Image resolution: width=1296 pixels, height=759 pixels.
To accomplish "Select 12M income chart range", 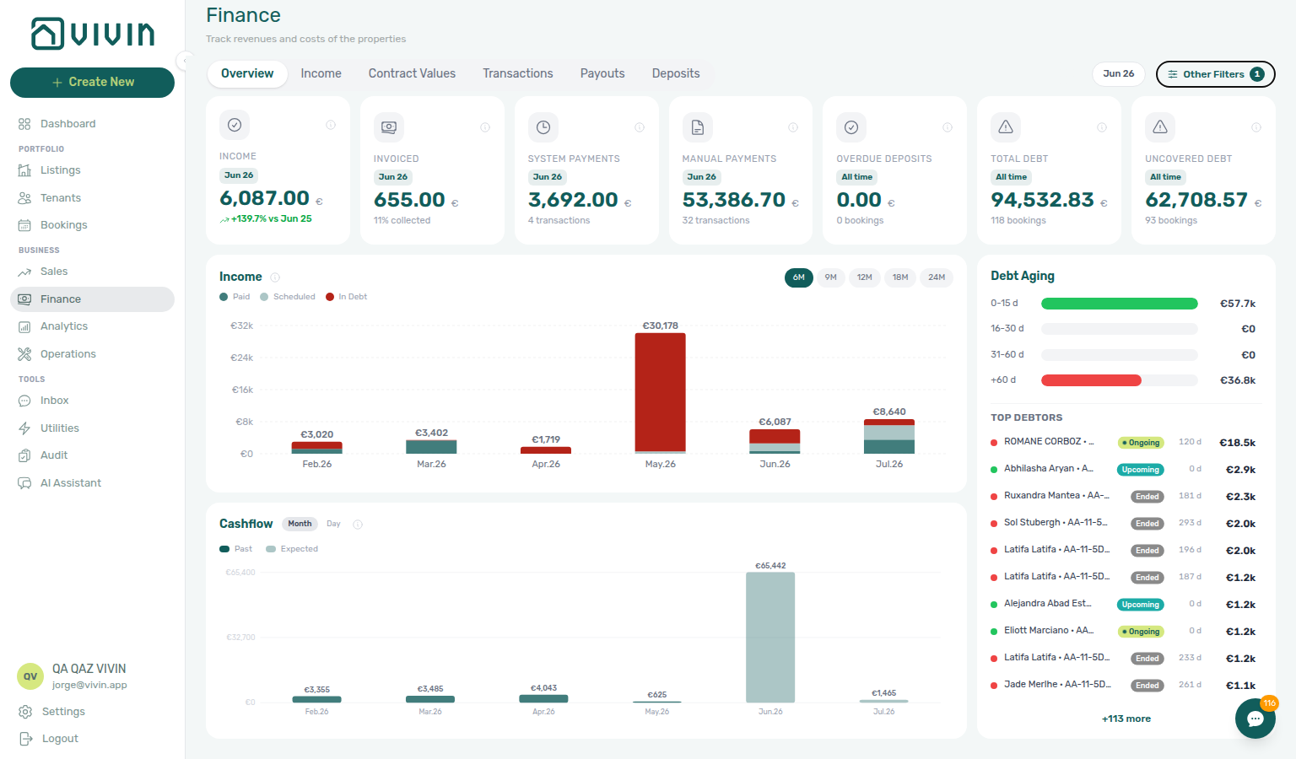I will (865, 277).
